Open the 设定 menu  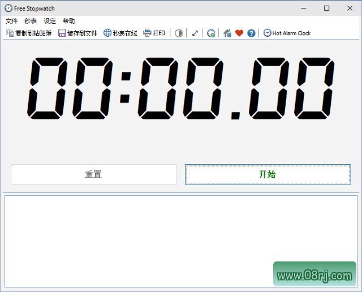[x=50, y=21]
